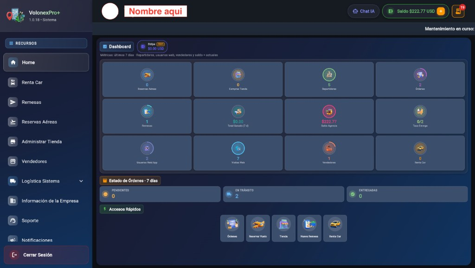Click the VolonexPro+ logo icon

pos(15,15)
